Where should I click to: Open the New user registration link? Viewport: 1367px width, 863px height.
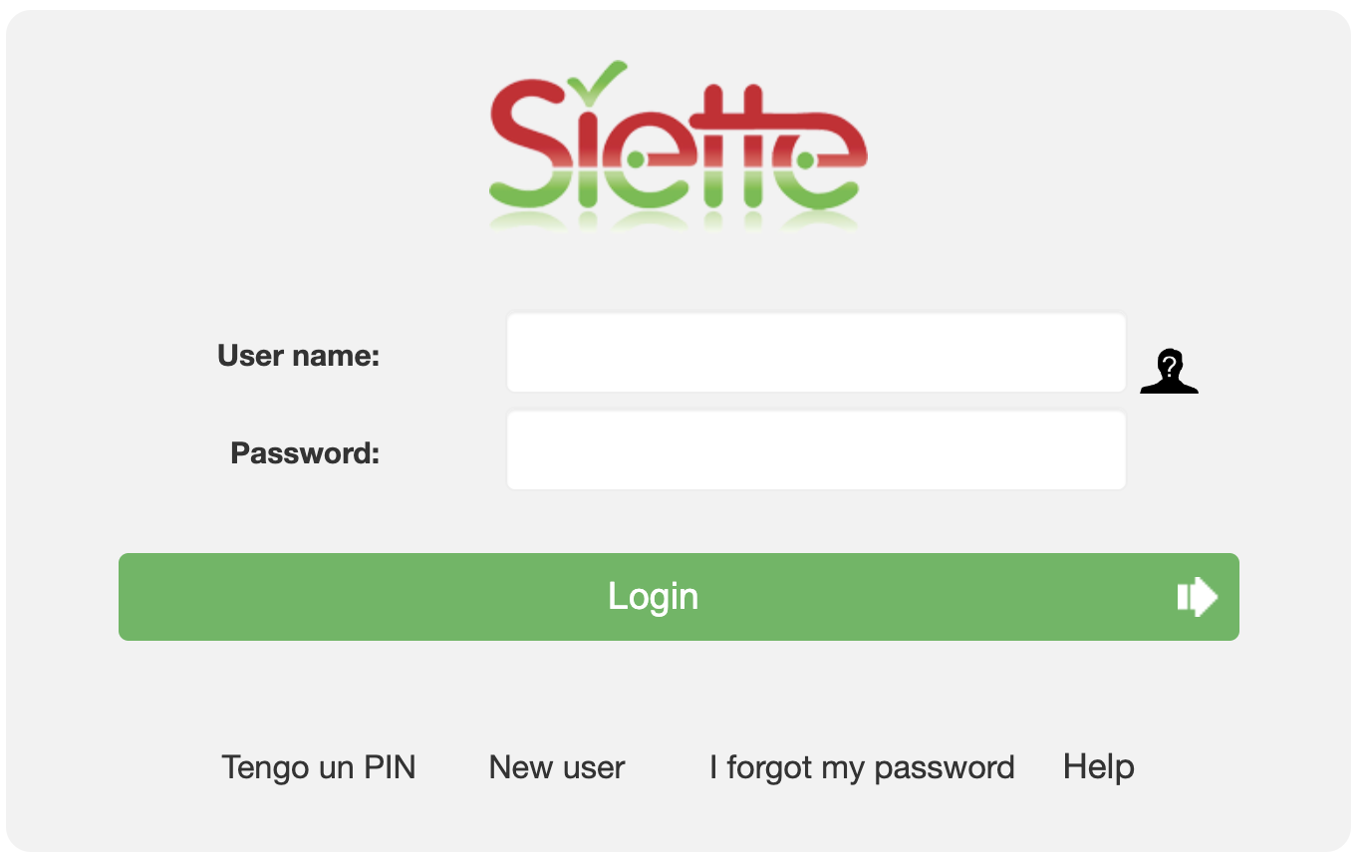556,767
